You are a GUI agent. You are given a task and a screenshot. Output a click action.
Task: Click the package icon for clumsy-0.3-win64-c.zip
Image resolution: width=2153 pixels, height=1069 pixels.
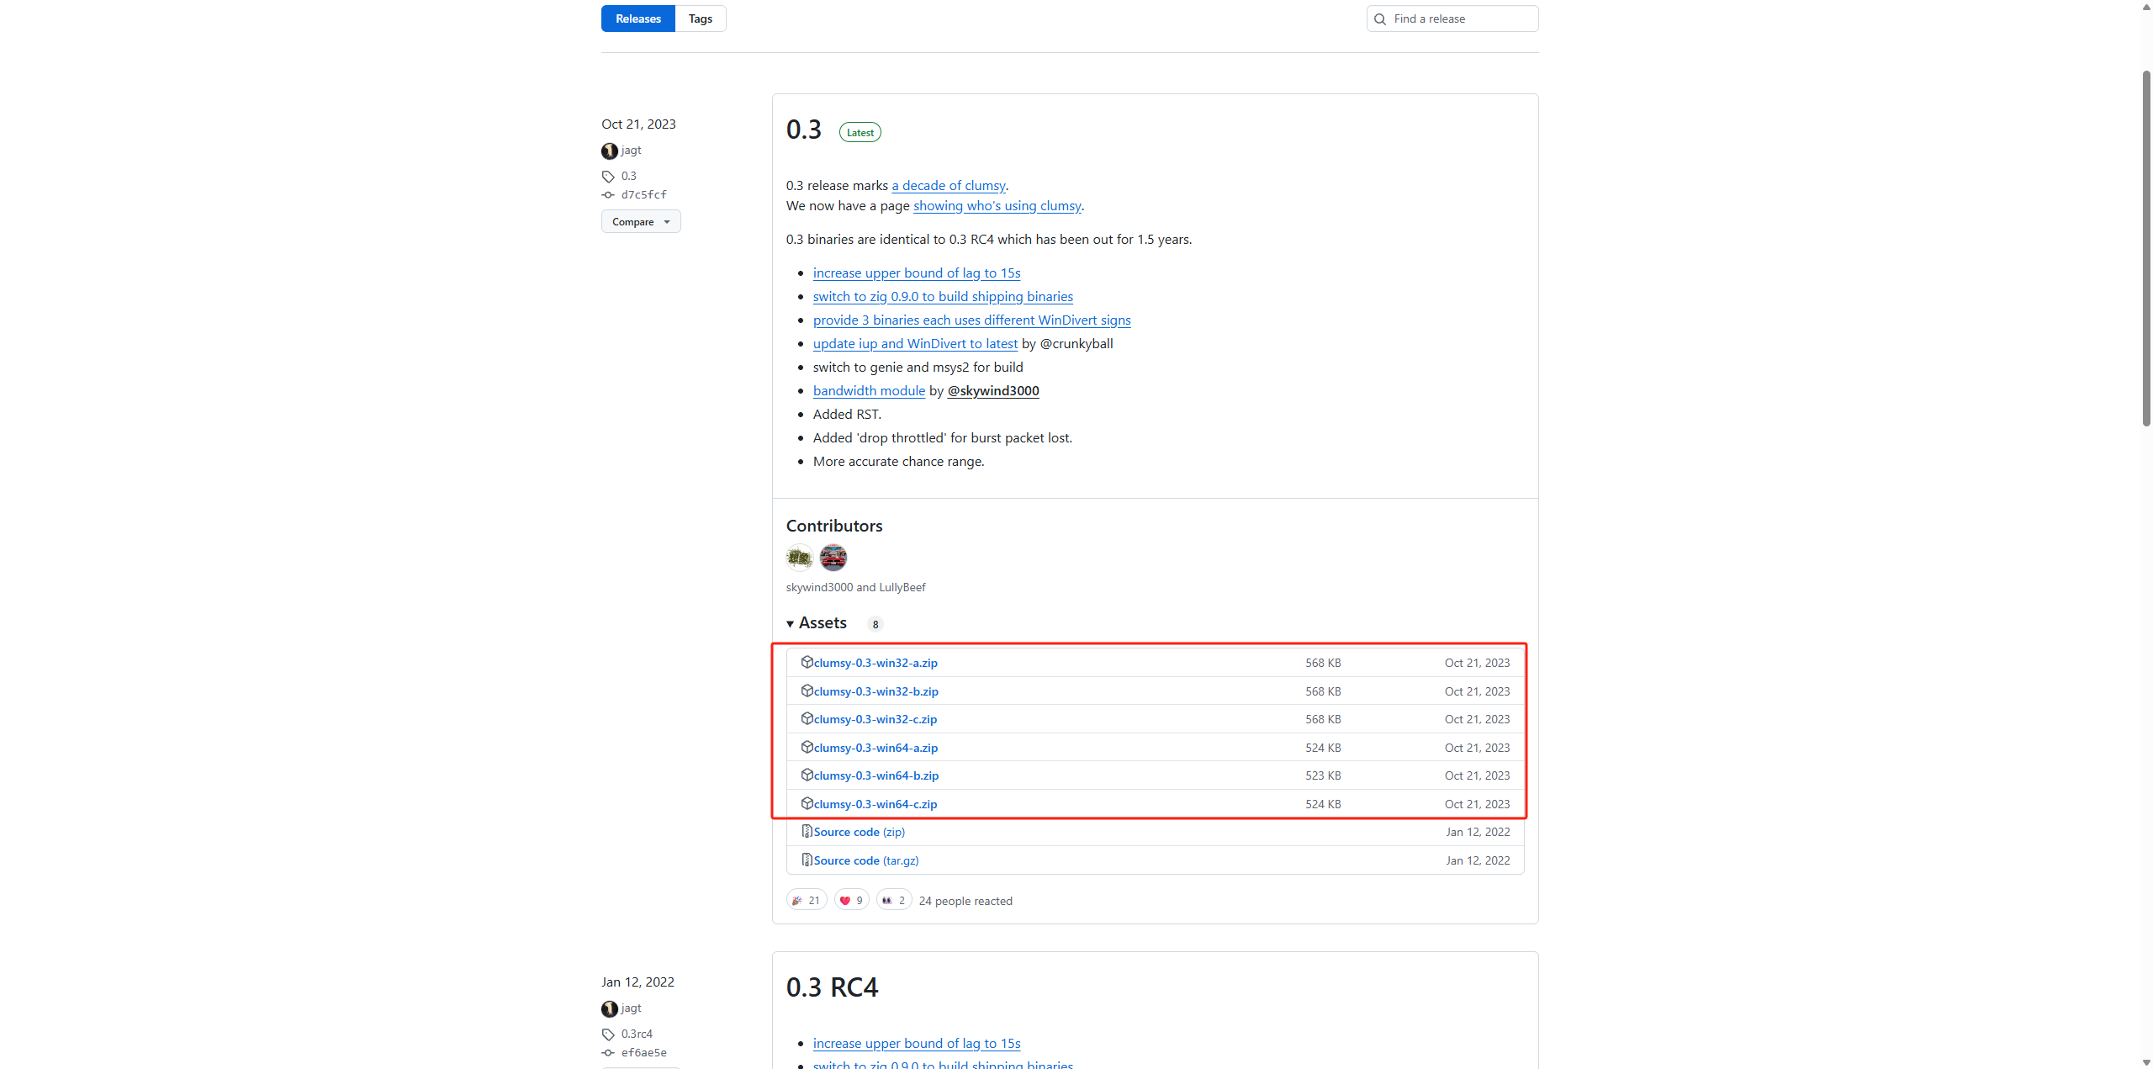click(807, 803)
